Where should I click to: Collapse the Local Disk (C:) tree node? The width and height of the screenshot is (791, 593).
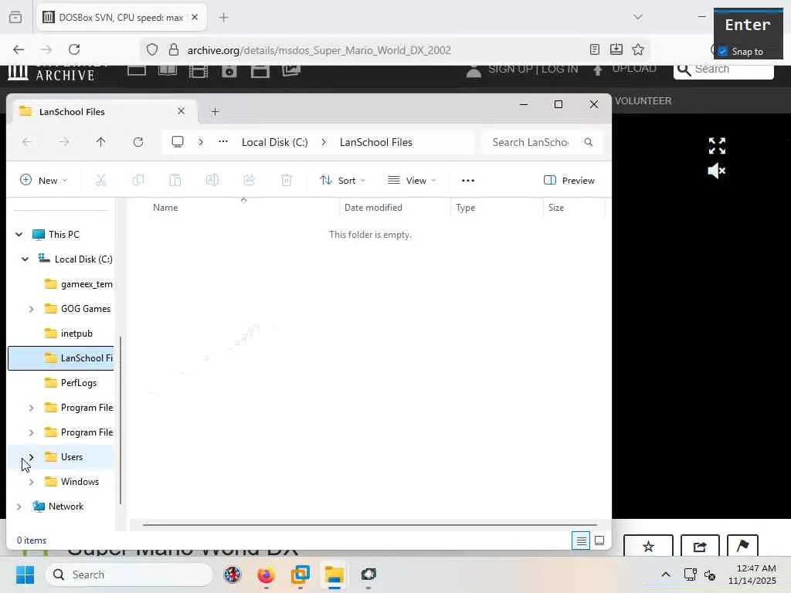25,259
